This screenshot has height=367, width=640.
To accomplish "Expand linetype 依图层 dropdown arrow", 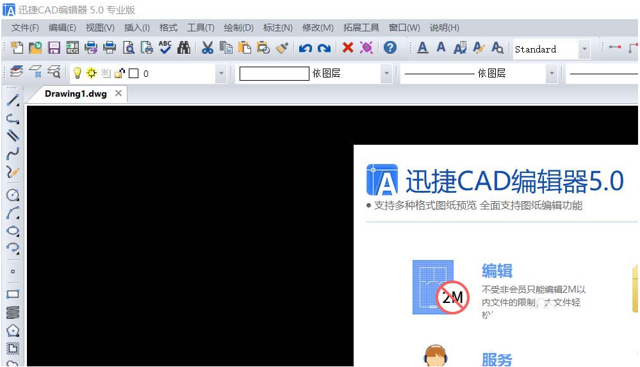I will point(552,74).
